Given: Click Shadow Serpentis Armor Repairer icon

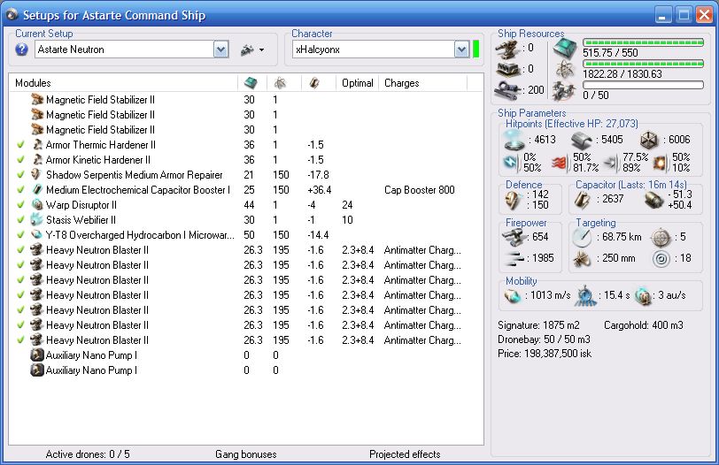Looking at the screenshot, I should coord(36,175).
